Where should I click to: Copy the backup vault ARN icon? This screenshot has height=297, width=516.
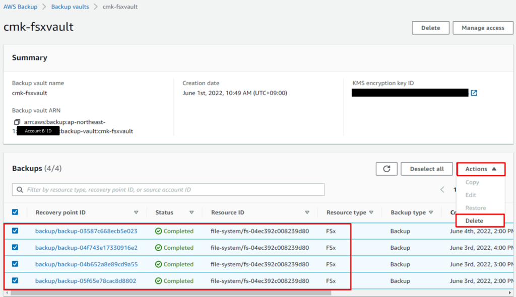(17, 122)
